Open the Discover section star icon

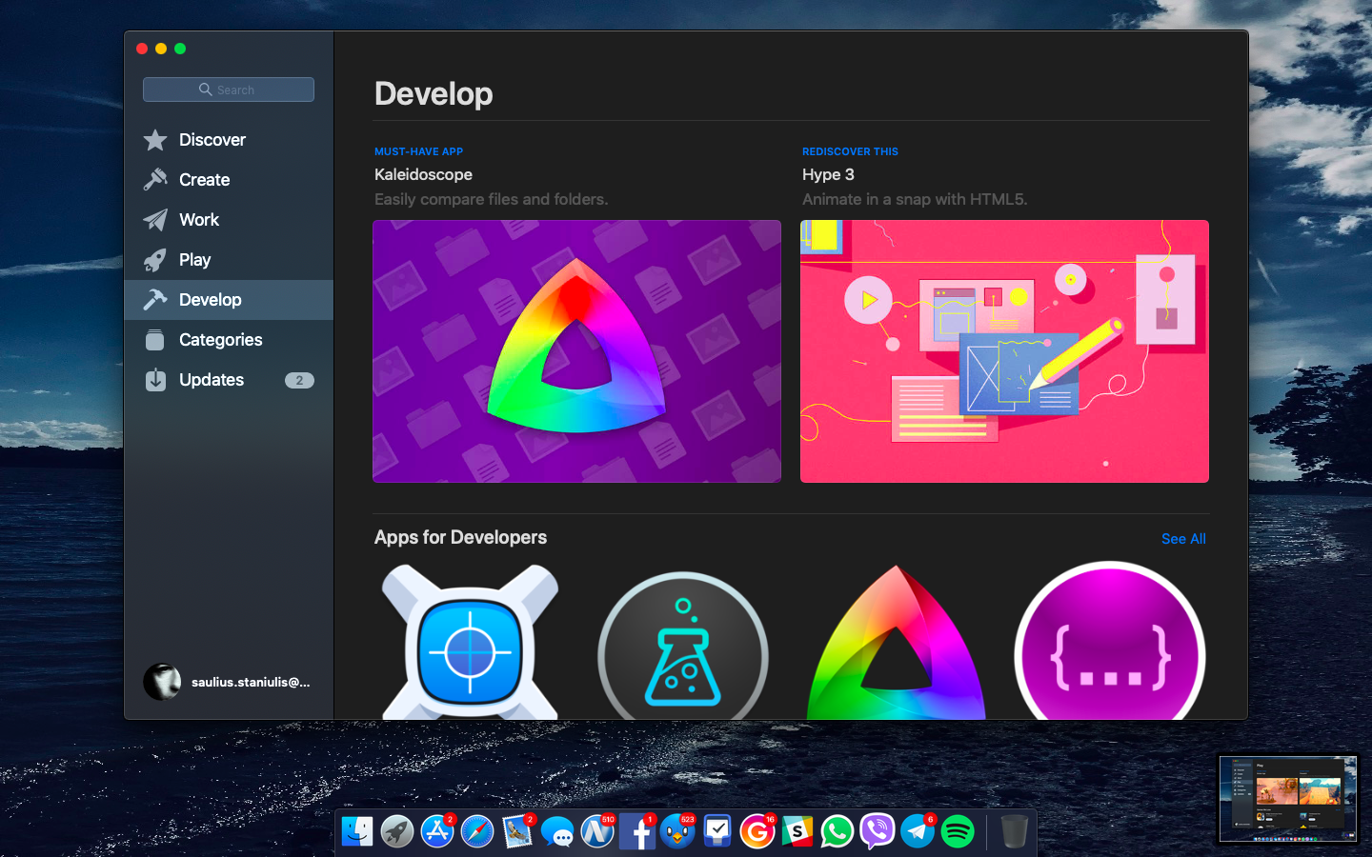point(155,140)
